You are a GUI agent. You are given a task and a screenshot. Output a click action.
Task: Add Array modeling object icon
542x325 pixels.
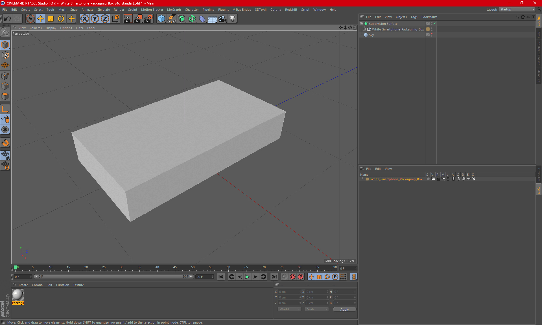(192, 19)
